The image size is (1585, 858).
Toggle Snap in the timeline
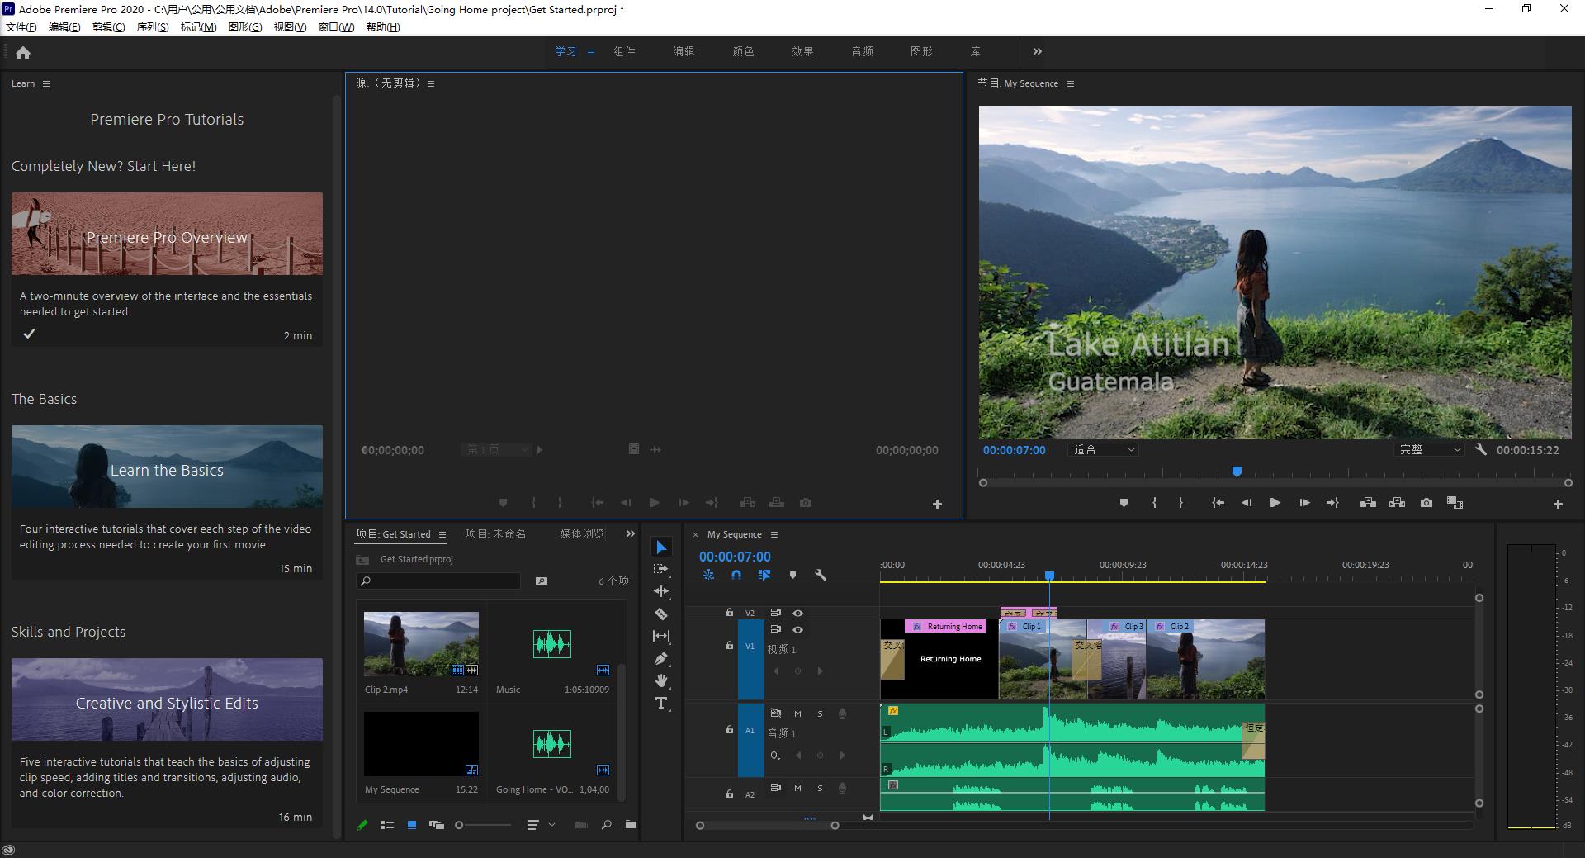(x=736, y=576)
